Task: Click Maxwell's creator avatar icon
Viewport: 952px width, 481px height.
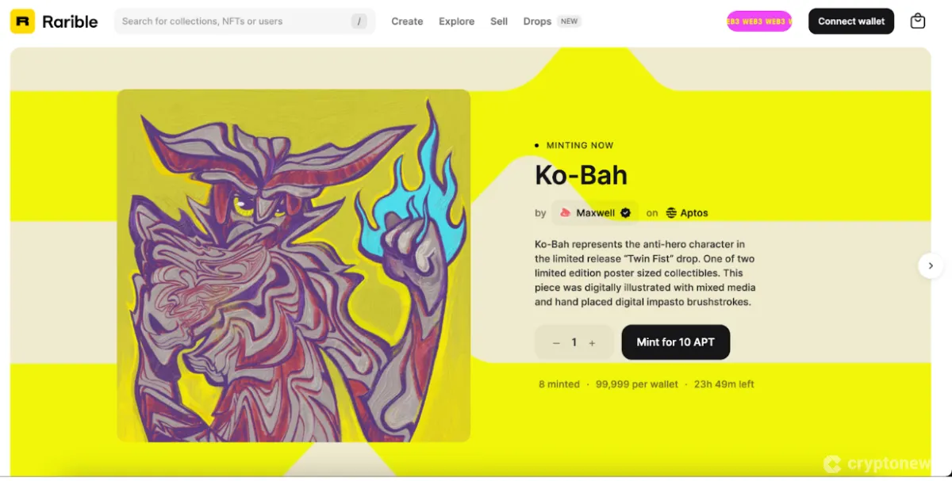Action: click(566, 212)
